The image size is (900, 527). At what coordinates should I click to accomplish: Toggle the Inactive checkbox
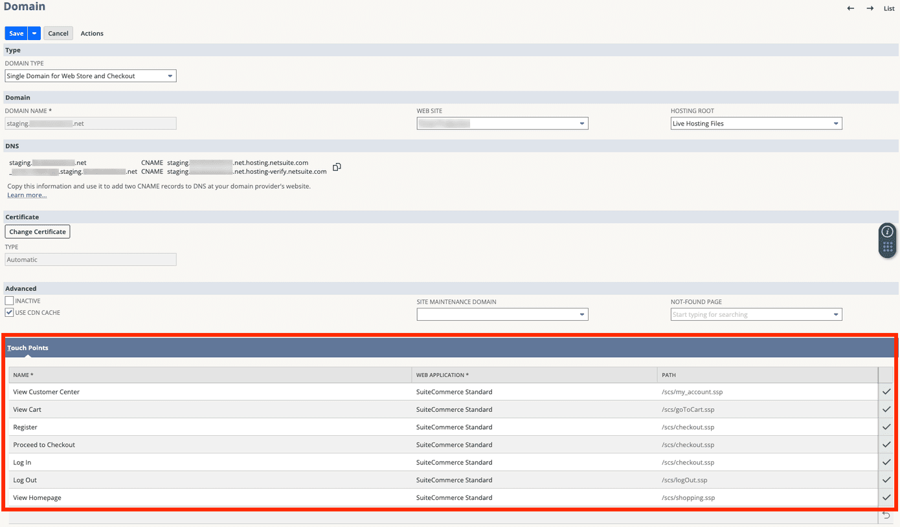tap(9, 301)
